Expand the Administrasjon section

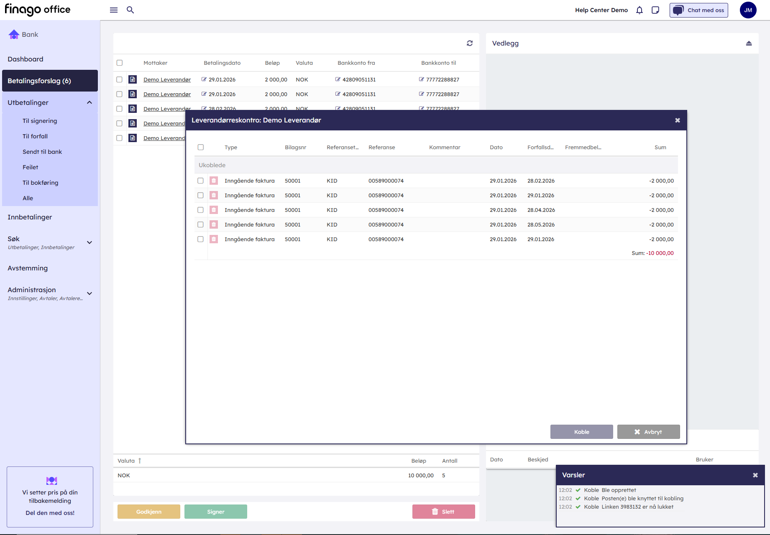(90, 293)
